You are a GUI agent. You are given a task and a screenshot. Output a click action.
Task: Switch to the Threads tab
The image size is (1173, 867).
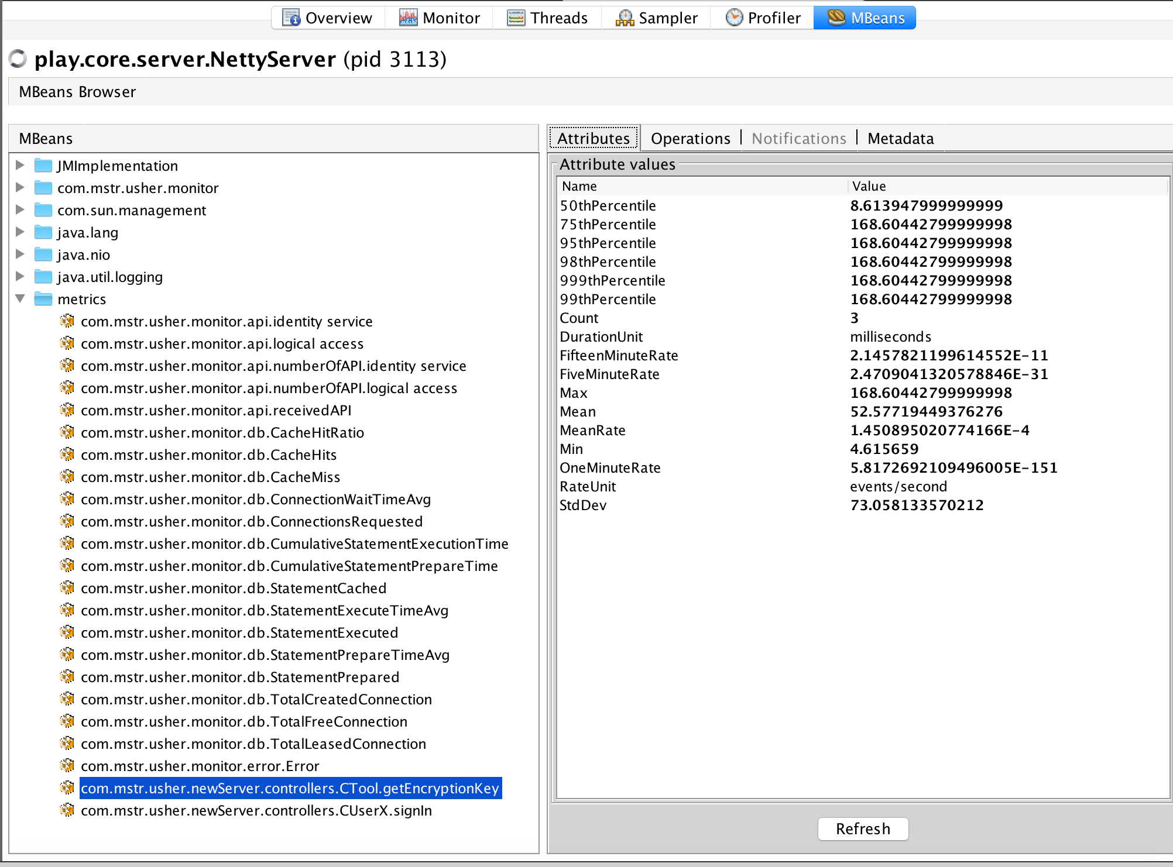(x=547, y=18)
